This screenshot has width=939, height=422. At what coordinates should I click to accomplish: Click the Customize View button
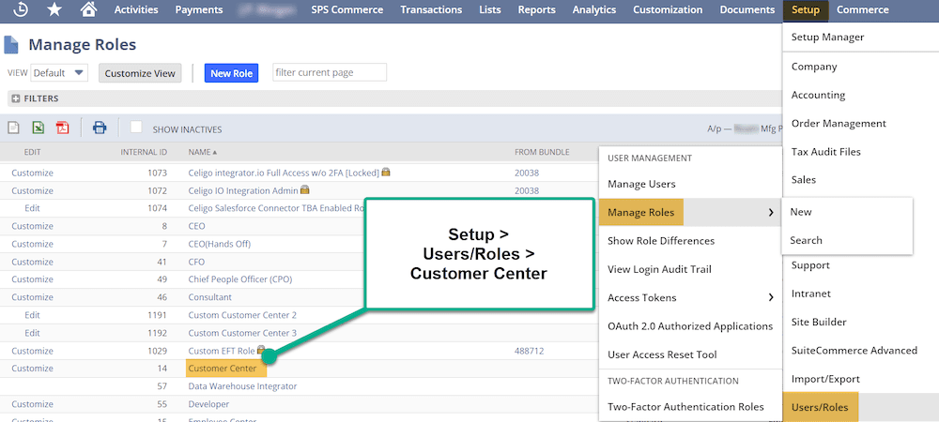tap(140, 73)
